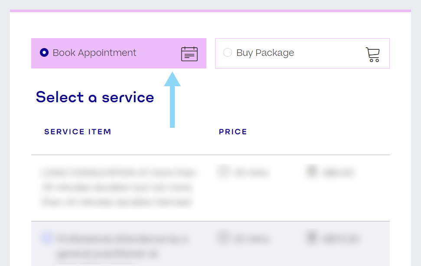Click the Select a service heading
421x266 pixels.
point(95,97)
